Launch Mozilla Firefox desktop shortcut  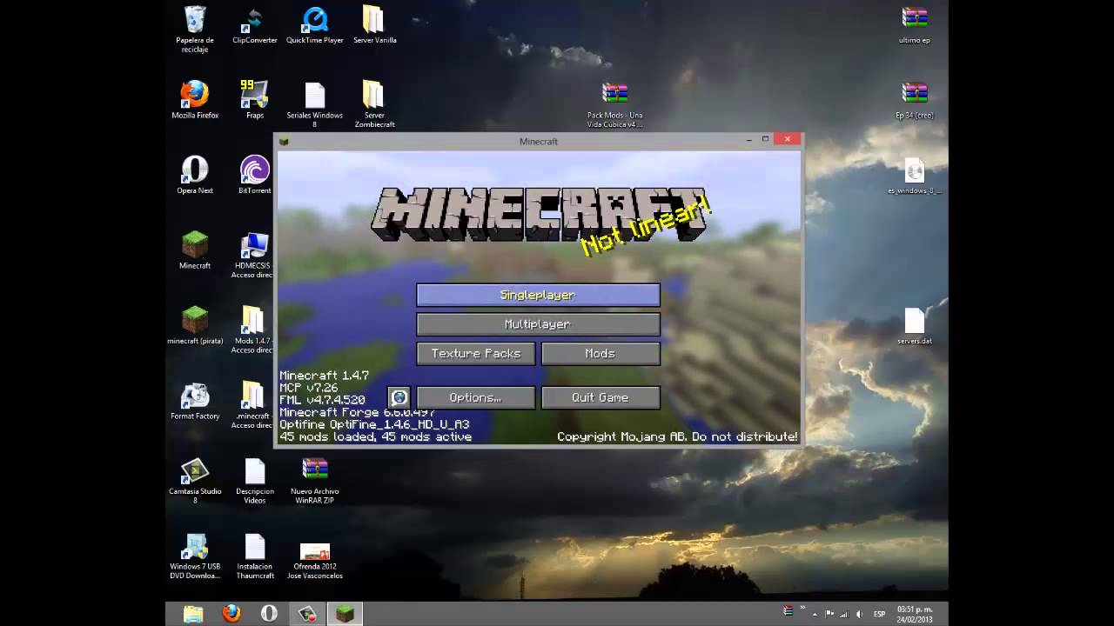coord(195,100)
